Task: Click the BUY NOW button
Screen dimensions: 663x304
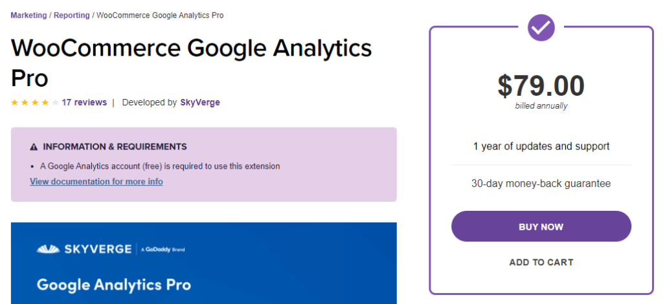Action: coord(541,226)
